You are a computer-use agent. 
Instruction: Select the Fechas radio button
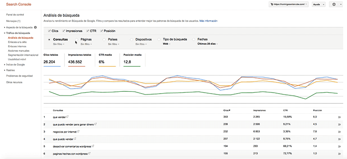coord(193,39)
